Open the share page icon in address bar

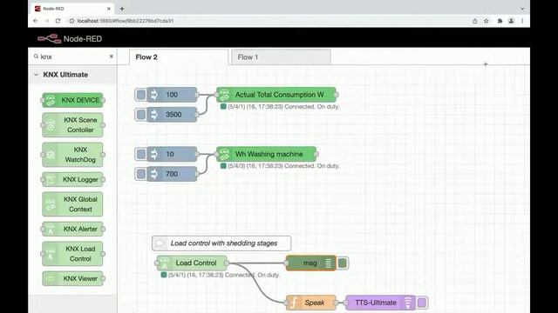pos(474,21)
